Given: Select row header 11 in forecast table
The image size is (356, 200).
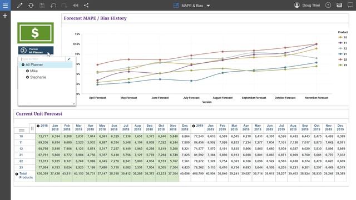Looking at the screenshot, I should click(x=21, y=143).
